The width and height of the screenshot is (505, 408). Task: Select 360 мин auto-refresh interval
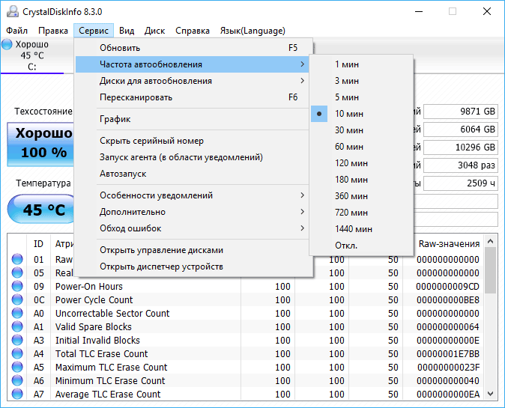(361, 195)
